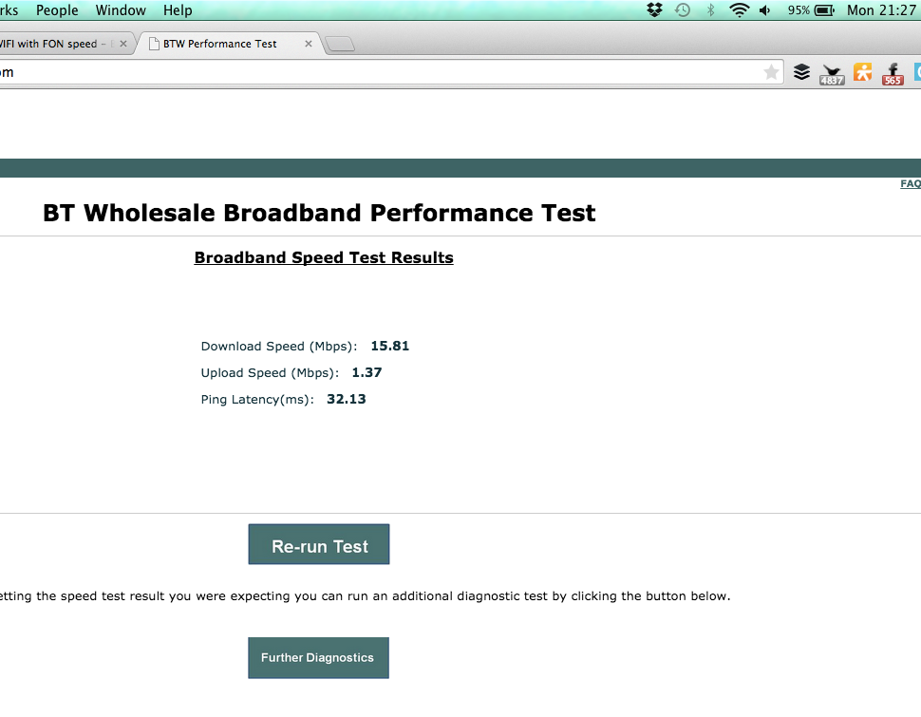
Task: Open the People menu
Action: coord(57,10)
